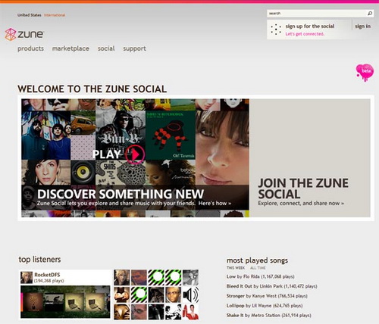Click Low by Flo Rida song
Screen dimensions: 379x324
tap(261, 276)
